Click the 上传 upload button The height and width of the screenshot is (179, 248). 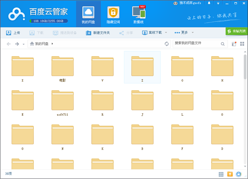[13, 32]
